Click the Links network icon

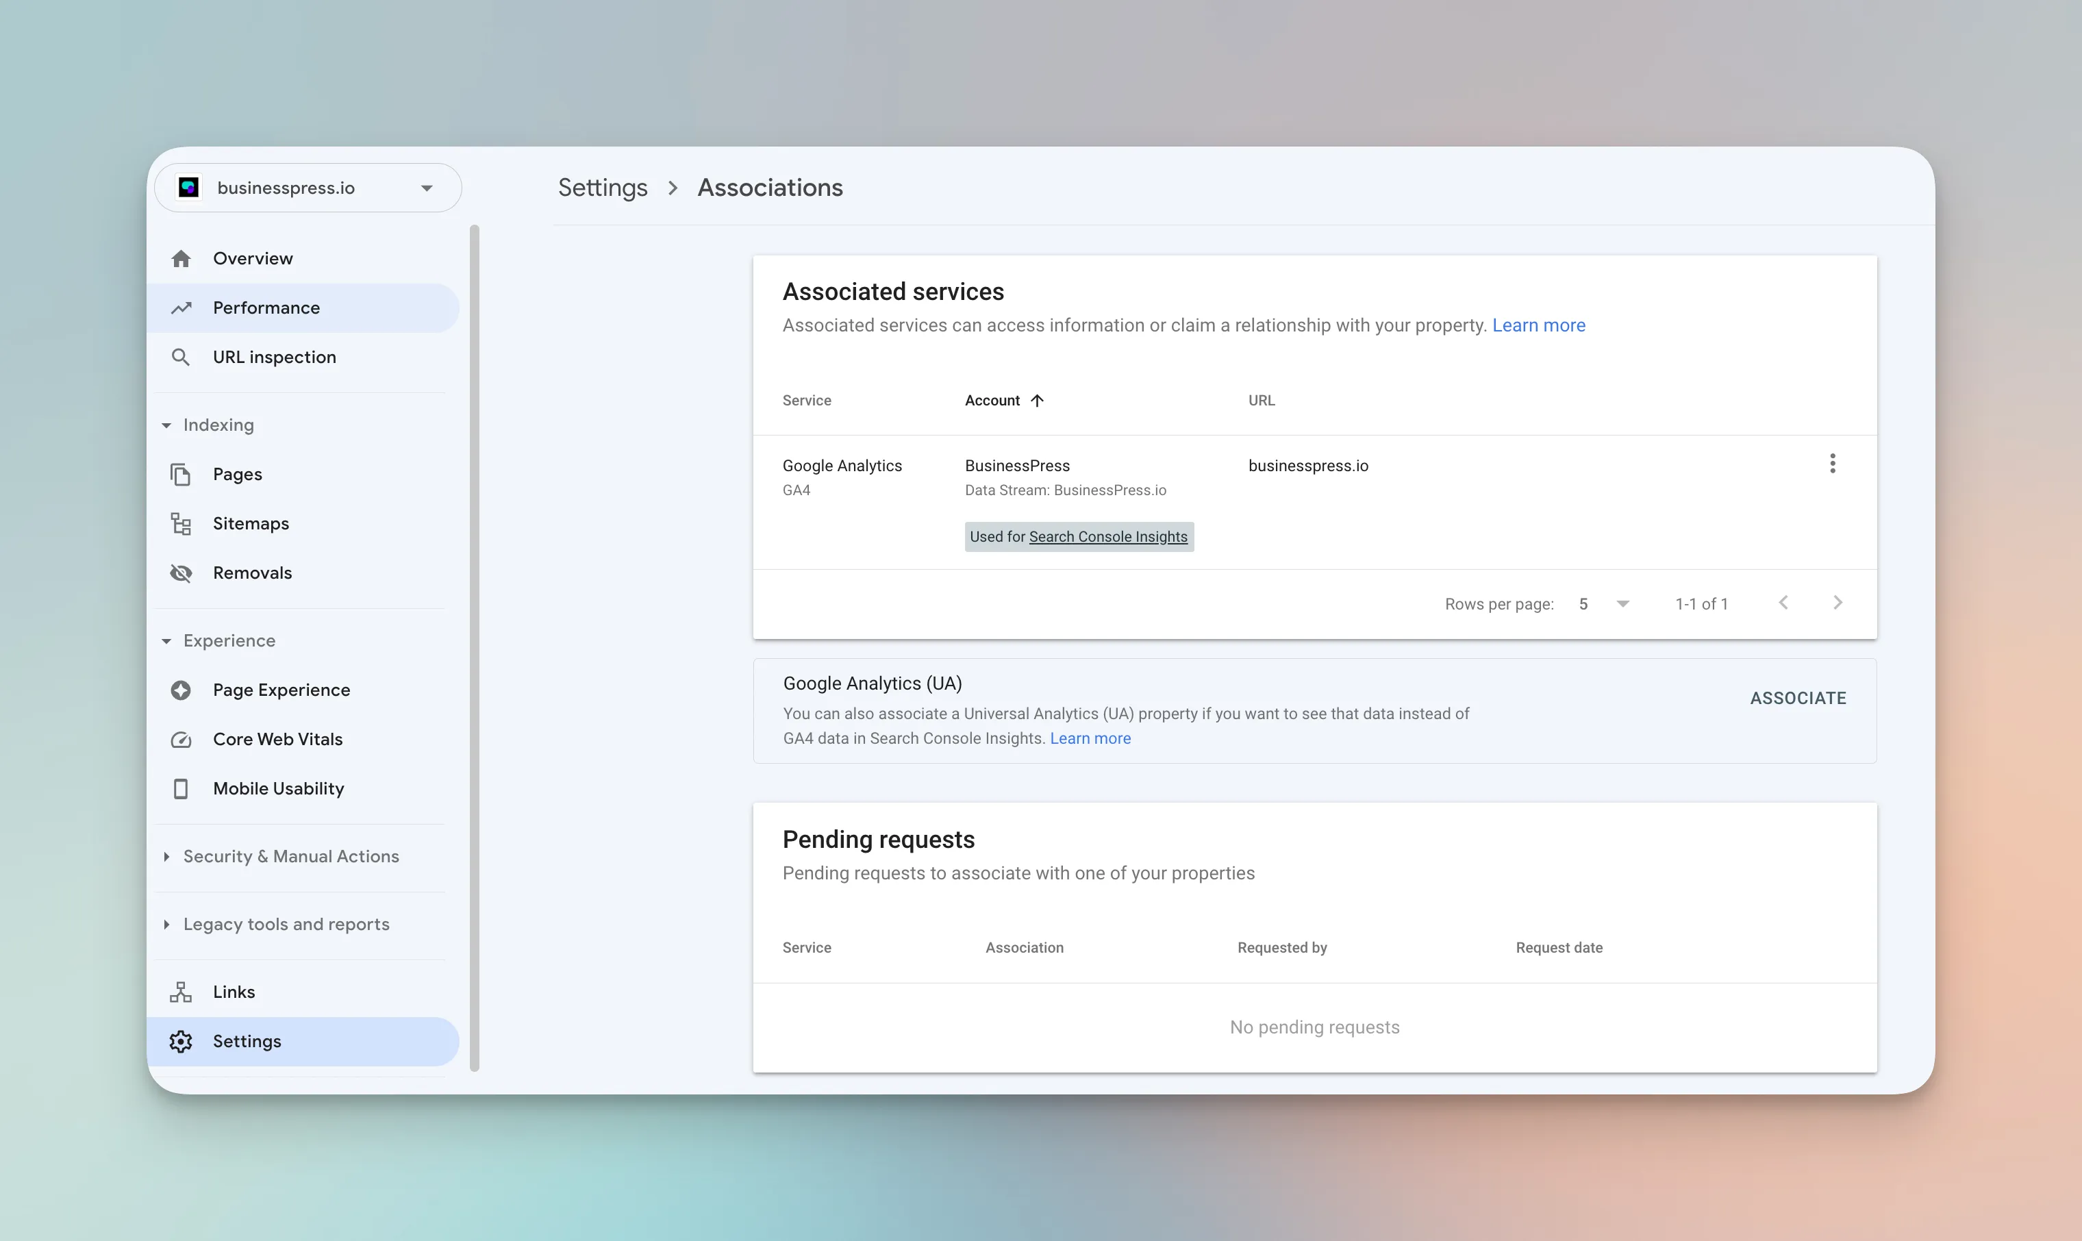click(181, 992)
